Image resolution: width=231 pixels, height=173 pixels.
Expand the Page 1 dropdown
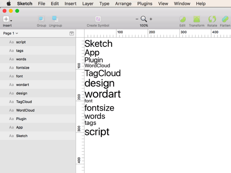[10, 33]
